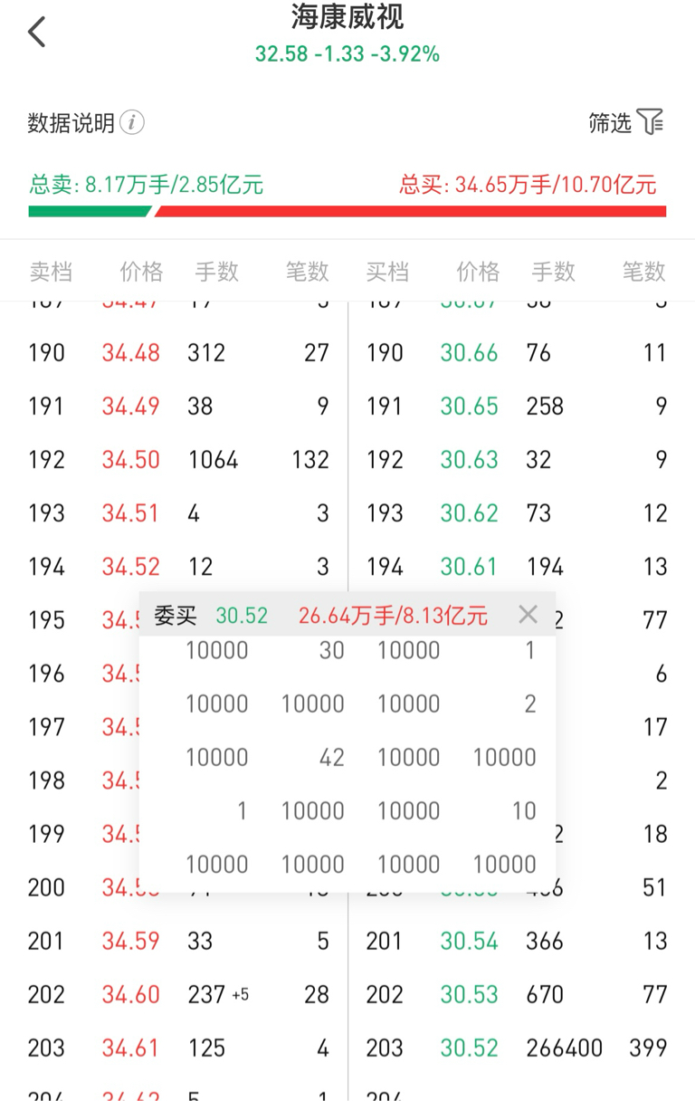Select sell price 34.60
This screenshot has width=695, height=1101.
pyautogui.click(x=130, y=994)
